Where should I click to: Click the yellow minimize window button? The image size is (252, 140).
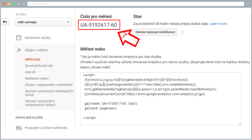coord(9,4)
